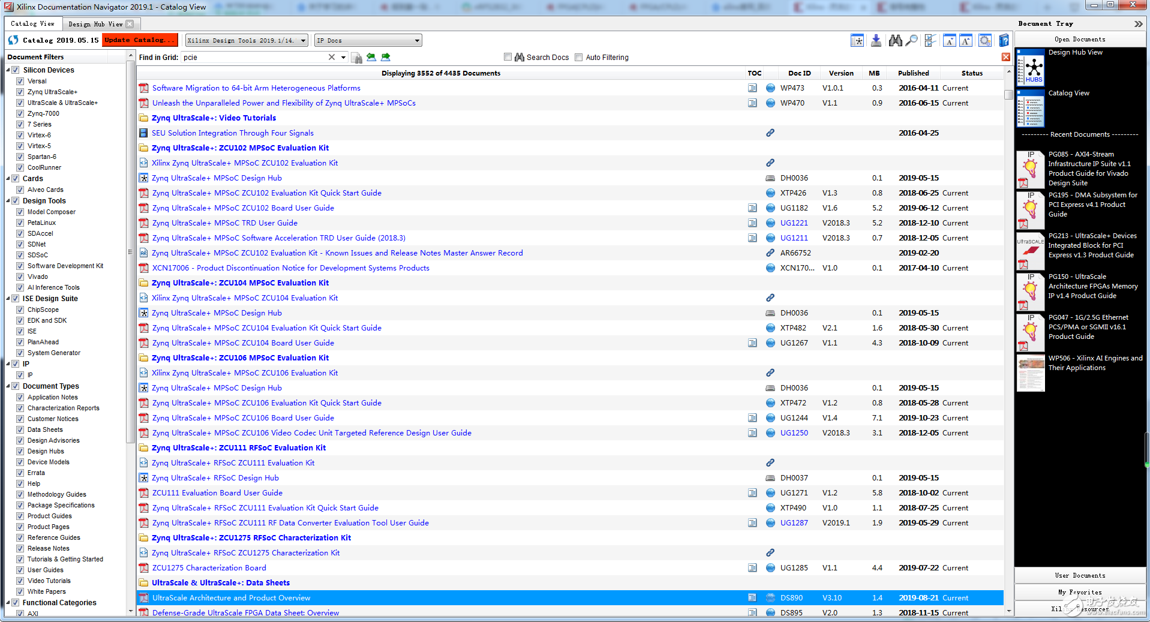Click the binoculars search toolbar icon

(895, 40)
